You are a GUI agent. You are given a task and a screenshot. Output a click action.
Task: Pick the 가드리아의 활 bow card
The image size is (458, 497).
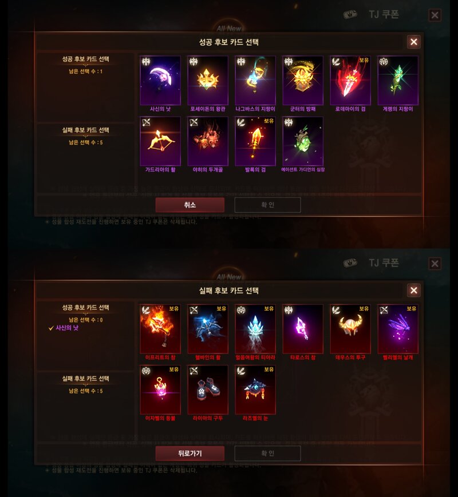(x=160, y=141)
